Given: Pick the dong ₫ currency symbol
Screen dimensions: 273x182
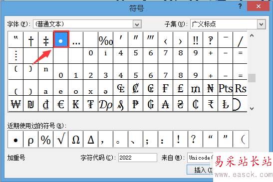Looking at the screenshot, I should point(46,104).
